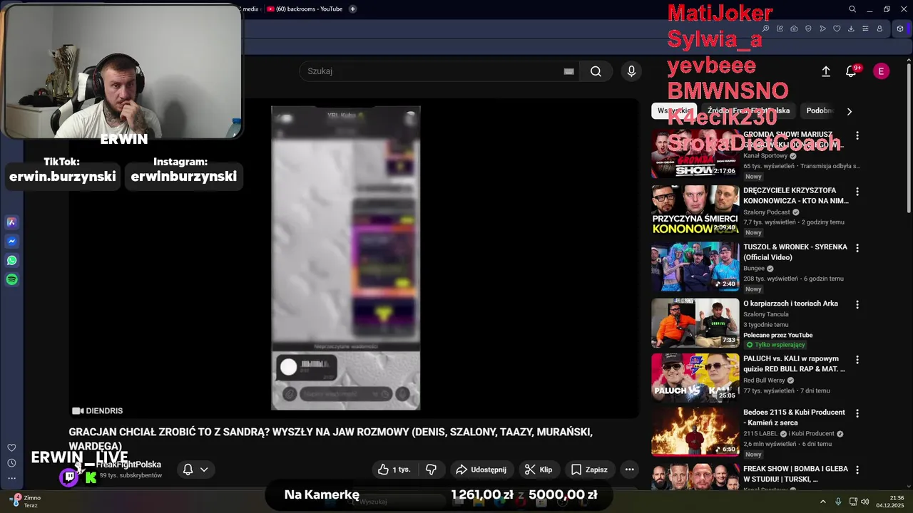The width and height of the screenshot is (913, 513).
Task: Click the video player area
Action: (354, 258)
